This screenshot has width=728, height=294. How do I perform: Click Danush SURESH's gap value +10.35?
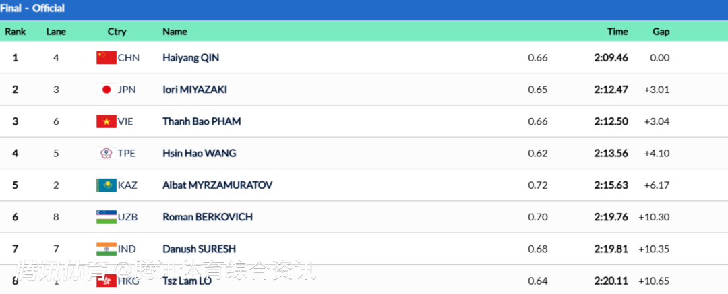(653, 249)
